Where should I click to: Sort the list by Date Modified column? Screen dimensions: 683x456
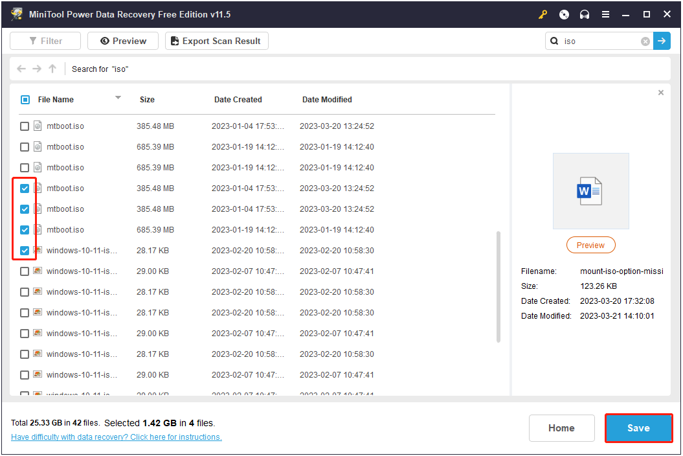click(327, 100)
